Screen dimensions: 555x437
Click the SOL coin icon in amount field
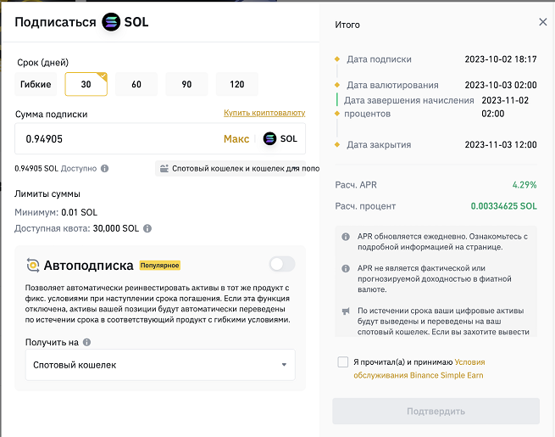[269, 138]
